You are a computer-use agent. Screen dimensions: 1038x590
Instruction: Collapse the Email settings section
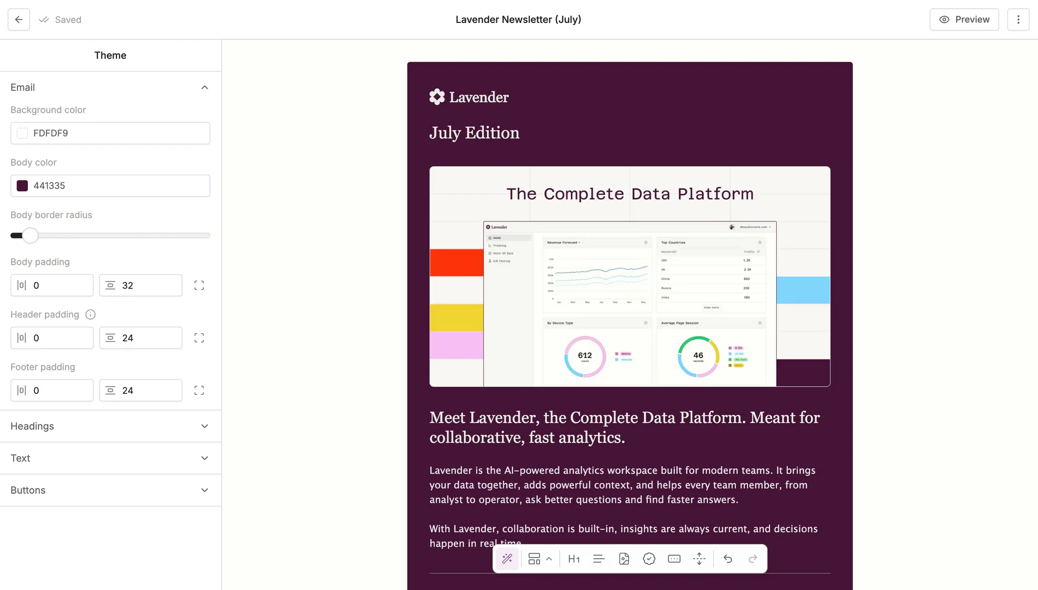204,87
